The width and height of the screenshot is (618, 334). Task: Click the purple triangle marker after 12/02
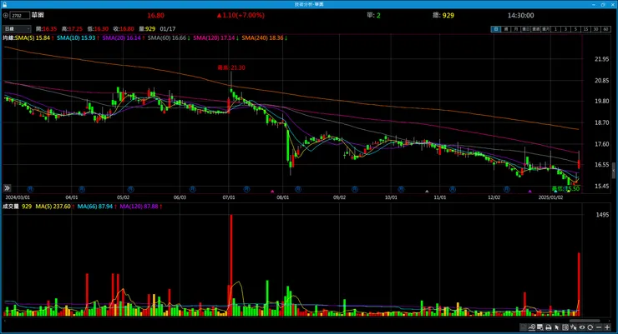(530, 192)
